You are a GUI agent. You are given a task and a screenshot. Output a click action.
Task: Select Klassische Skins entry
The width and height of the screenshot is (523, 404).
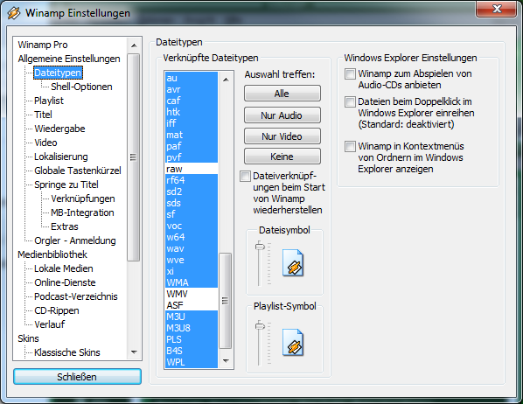coord(67,352)
